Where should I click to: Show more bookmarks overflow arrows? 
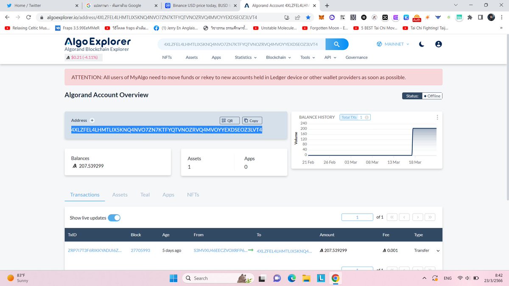[501, 28]
